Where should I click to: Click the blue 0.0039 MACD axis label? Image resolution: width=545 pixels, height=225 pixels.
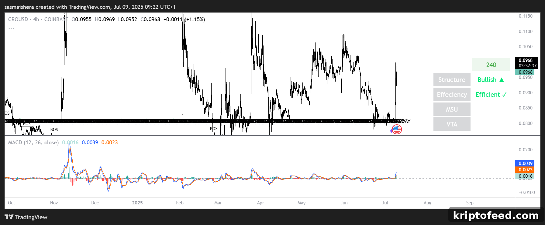[x=525, y=163]
